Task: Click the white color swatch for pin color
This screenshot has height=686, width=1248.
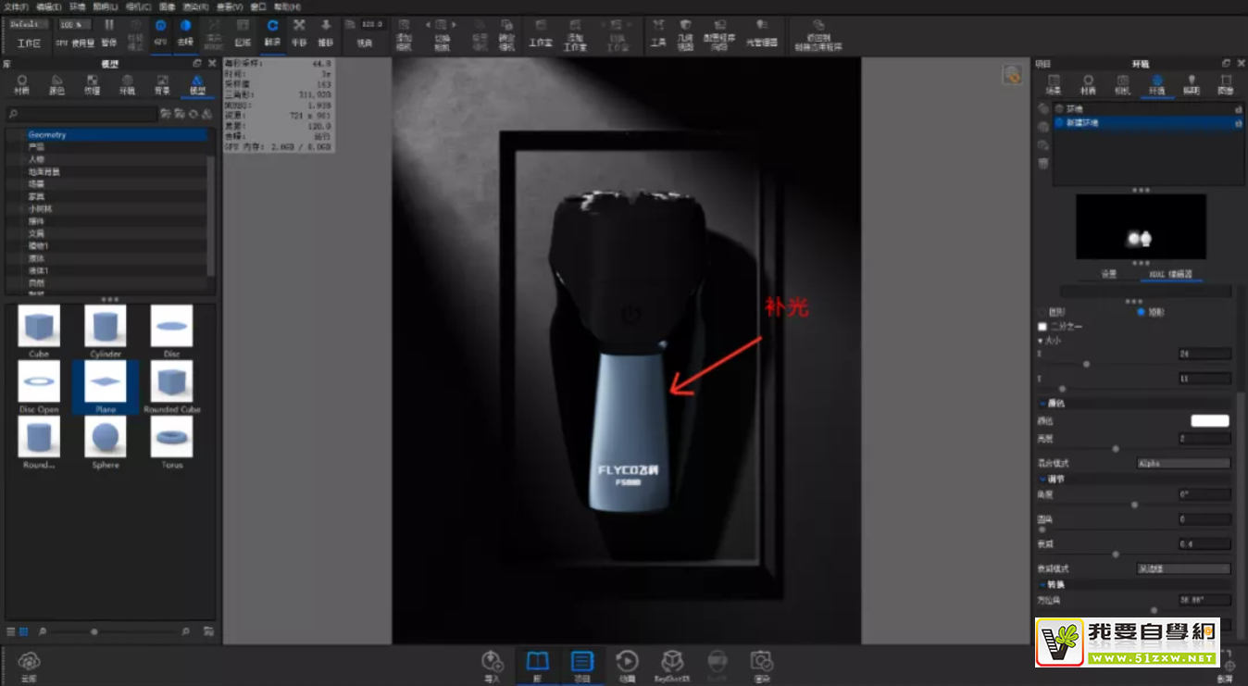Action: 1209,420
